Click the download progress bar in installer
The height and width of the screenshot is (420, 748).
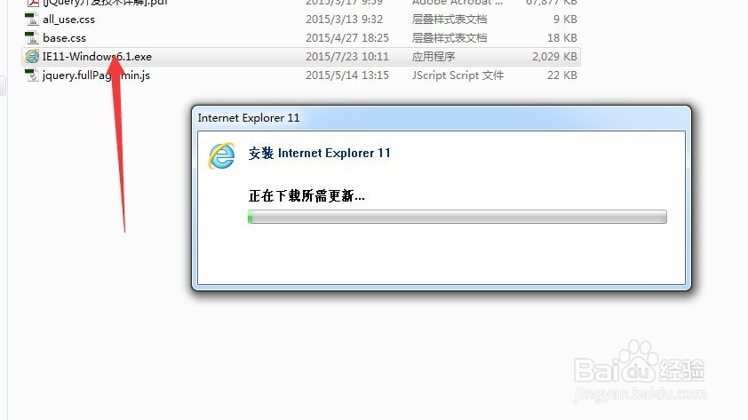tap(457, 217)
